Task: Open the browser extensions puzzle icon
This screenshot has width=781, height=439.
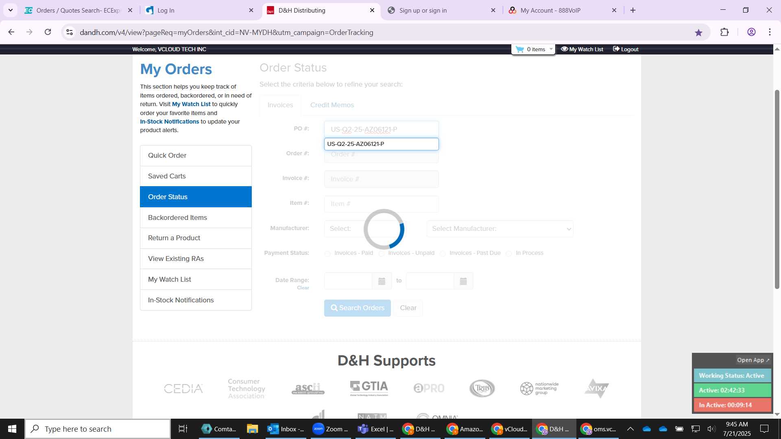Action: [724, 32]
